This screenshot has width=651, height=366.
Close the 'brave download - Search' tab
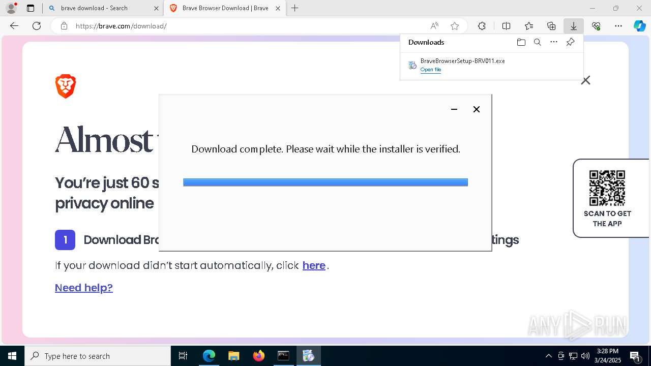156,8
